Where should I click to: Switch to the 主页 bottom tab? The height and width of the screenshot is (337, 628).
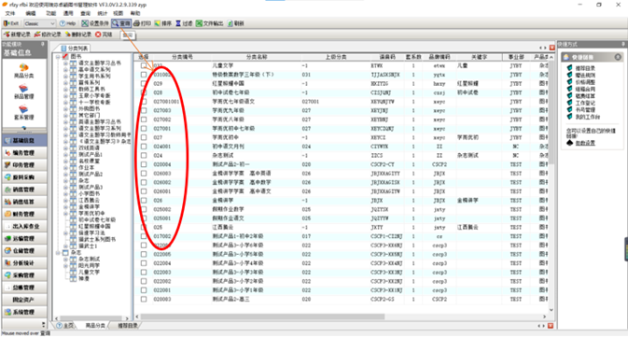point(65,326)
